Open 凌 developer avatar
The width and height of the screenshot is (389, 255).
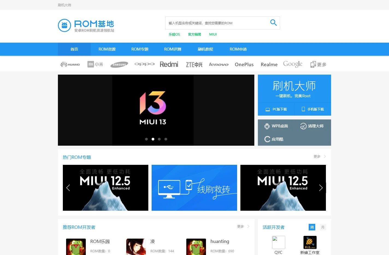(x=136, y=247)
